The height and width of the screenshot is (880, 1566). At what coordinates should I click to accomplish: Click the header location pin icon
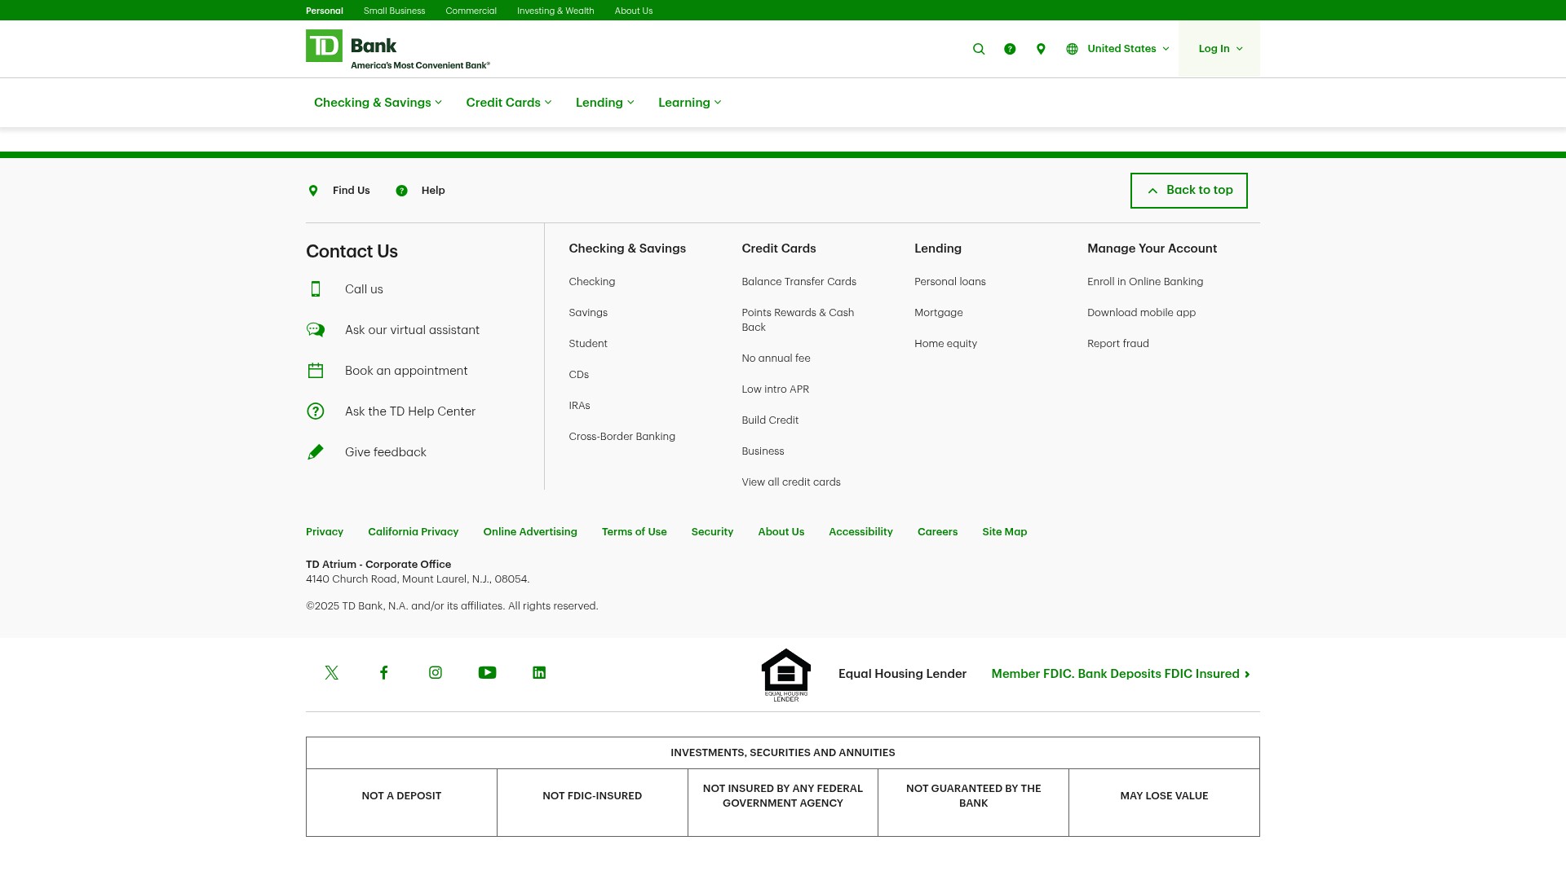[x=1041, y=49]
